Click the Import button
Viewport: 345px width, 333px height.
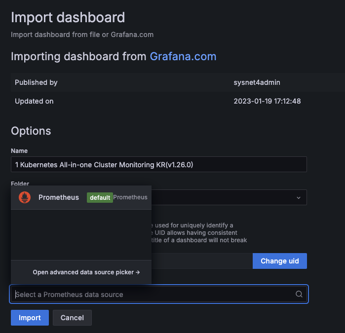[x=30, y=318]
